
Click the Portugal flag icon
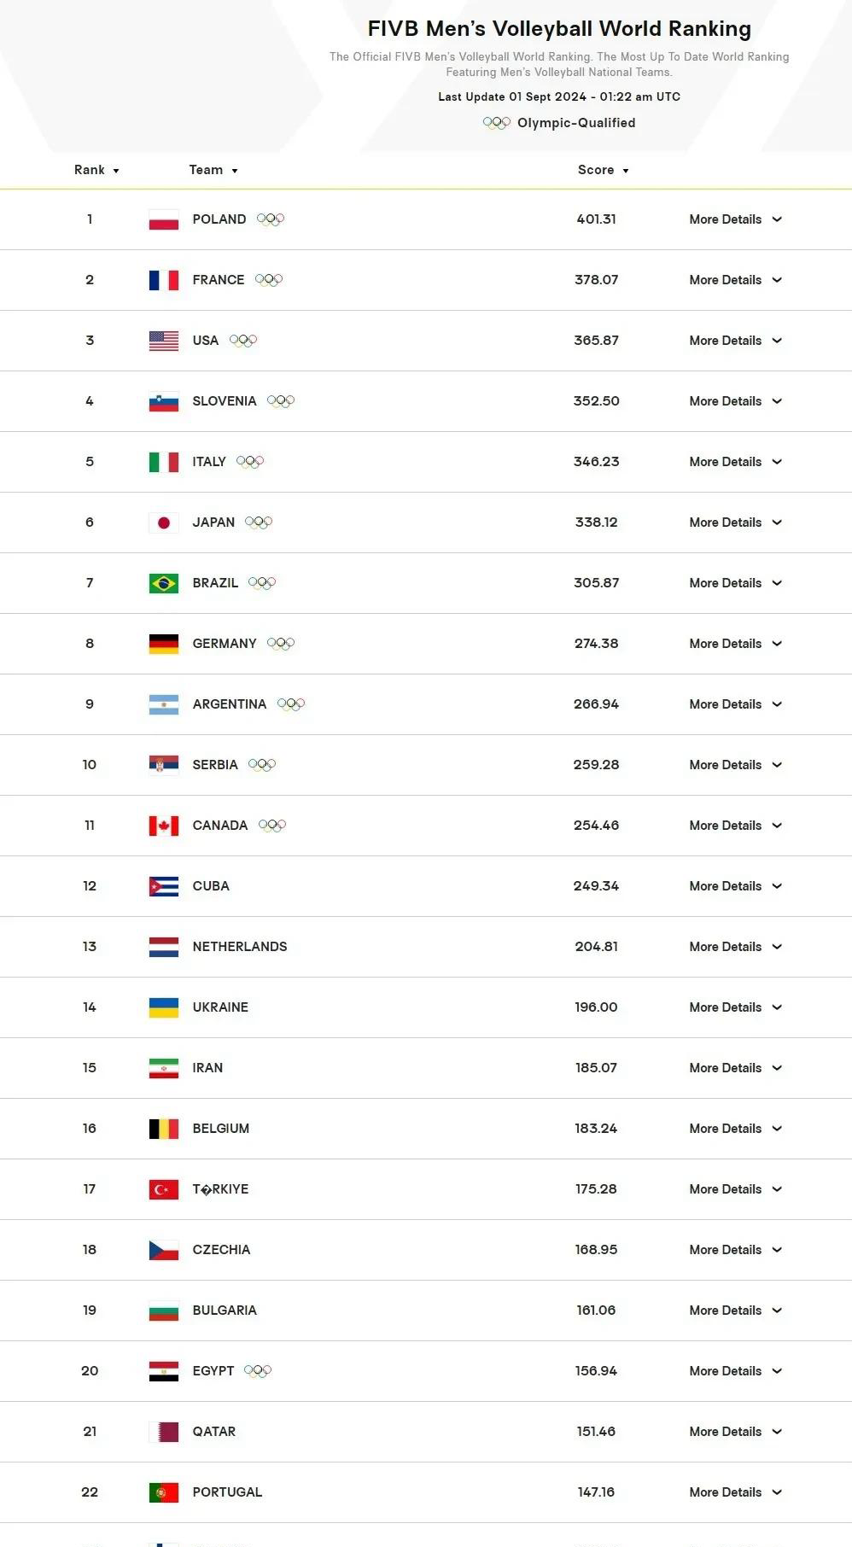point(163,1492)
